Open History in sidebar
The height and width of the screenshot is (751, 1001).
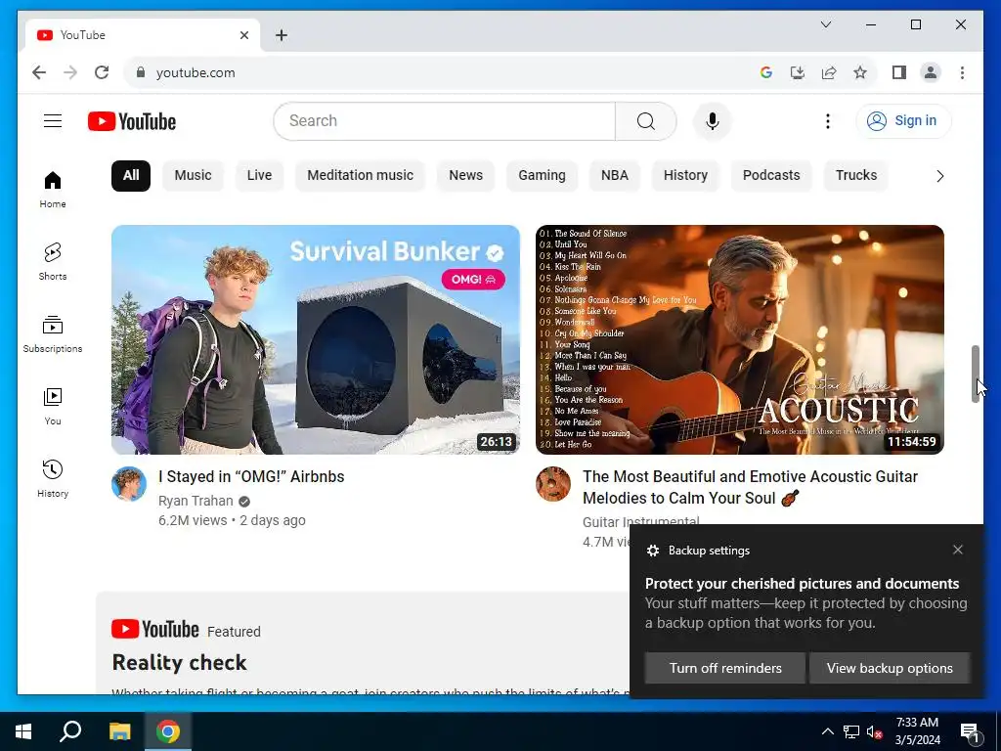pyautogui.click(x=53, y=478)
